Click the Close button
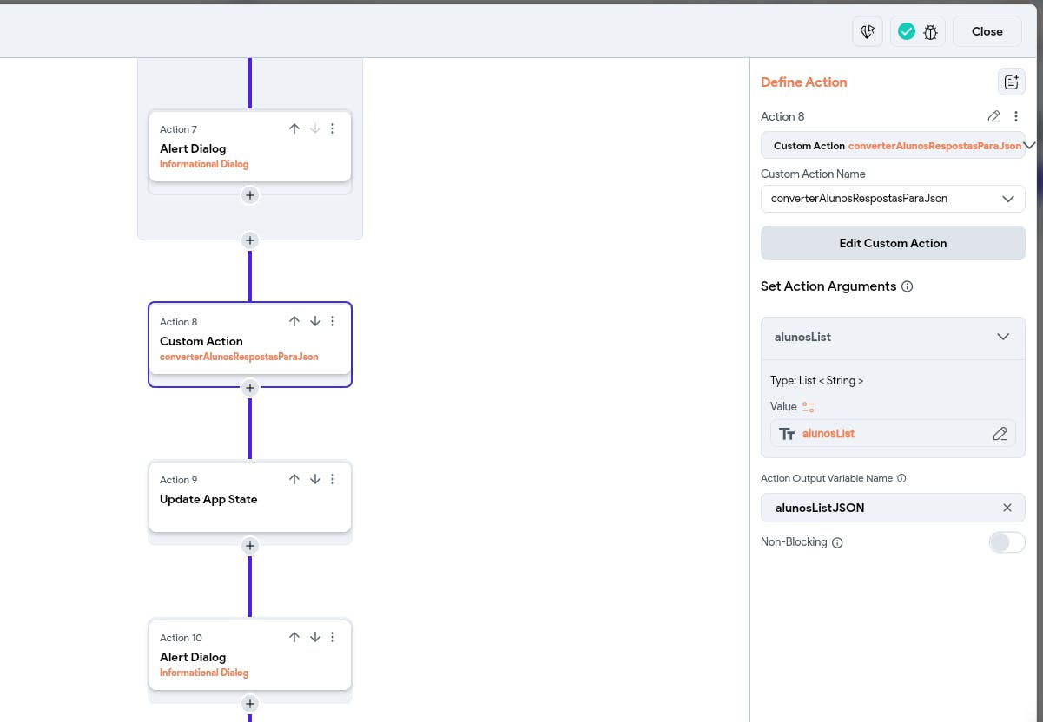The width and height of the screenshot is (1043, 722). coord(987,31)
